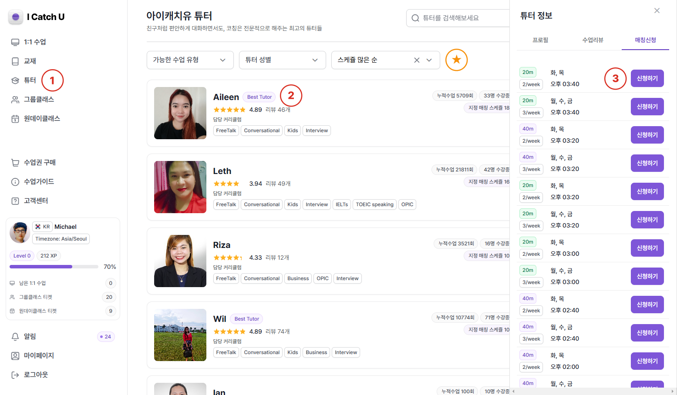Click Michael's profile avatar
Image resolution: width=677 pixels, height=395 pixels.
click(x=20, y=233)
